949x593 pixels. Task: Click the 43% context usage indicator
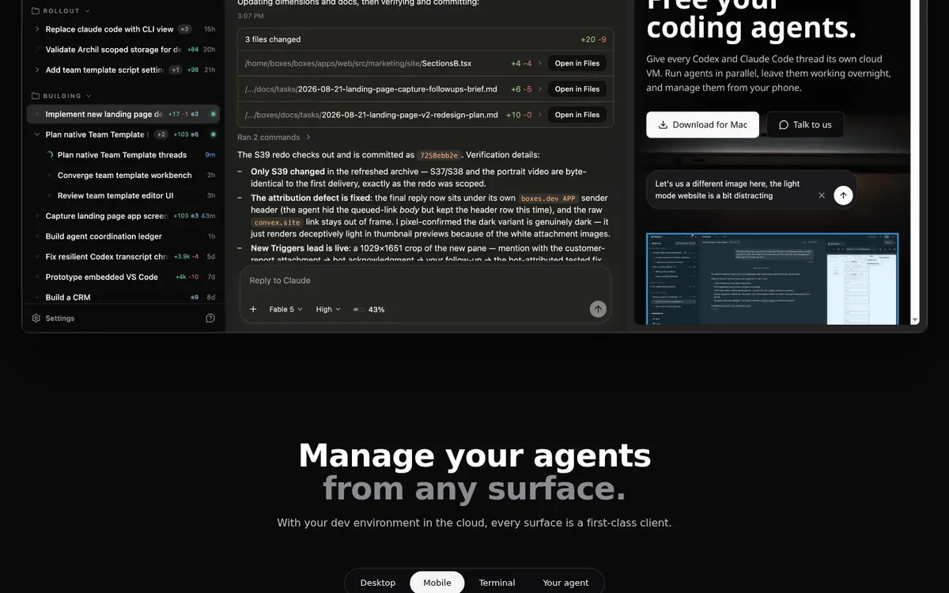[369, 309]
